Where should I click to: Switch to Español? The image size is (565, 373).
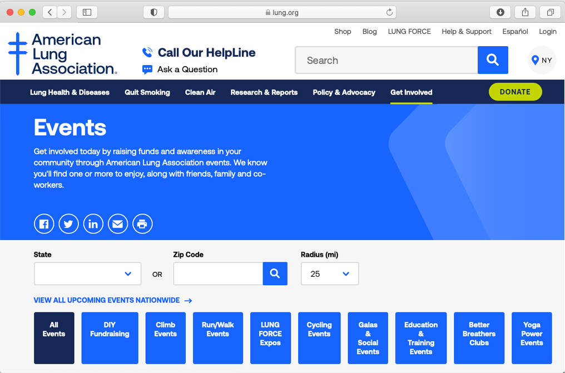[515, 32]
